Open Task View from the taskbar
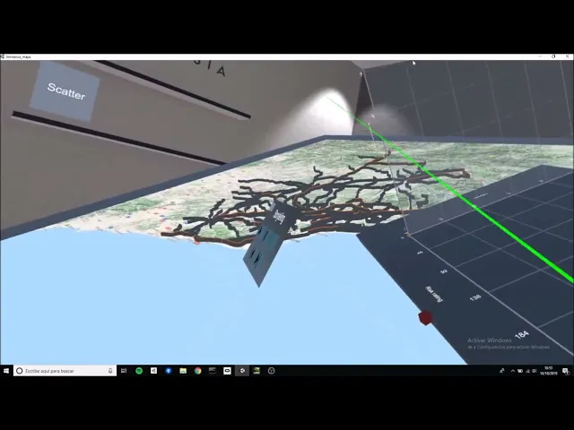The height and width of the screenshot is (430, 574). coord(124,371)
